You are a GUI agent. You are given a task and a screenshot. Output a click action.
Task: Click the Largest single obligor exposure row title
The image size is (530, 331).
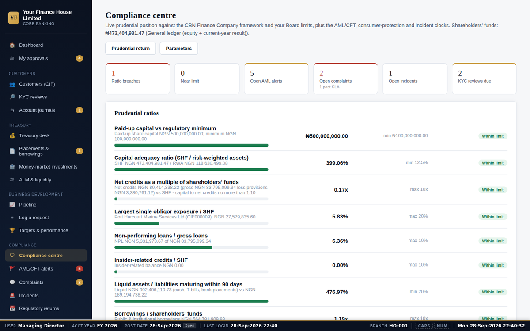[x=164, y=211]
